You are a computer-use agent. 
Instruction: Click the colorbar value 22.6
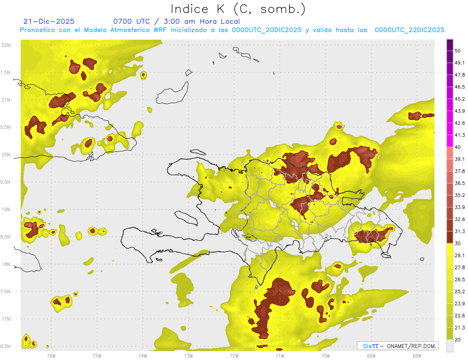[459, 316]
